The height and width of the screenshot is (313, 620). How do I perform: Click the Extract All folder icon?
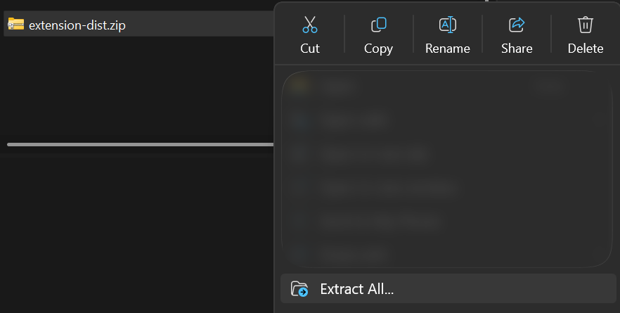[x=299, y=289]
